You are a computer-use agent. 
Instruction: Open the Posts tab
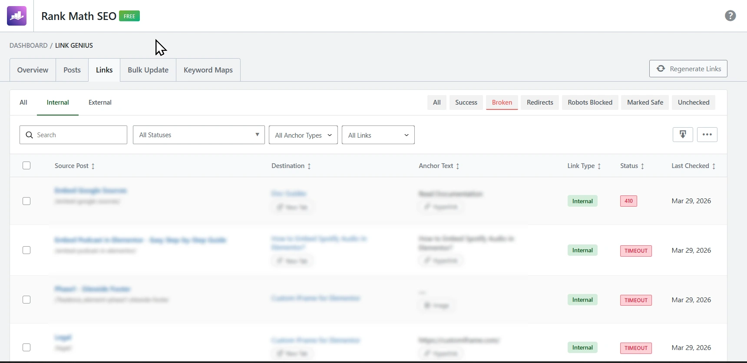coord(72,70)
